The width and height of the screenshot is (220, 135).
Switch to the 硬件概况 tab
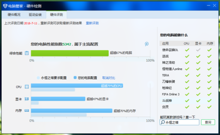(x=14, y=15)
